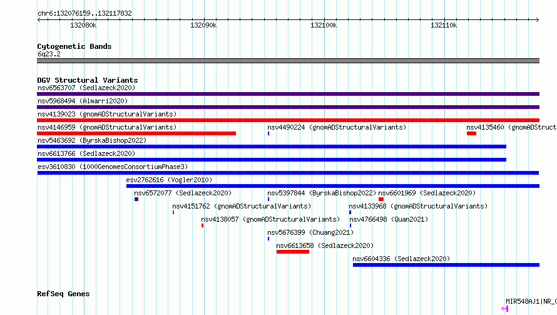This screenshot has width=557, height=315.
Task: Click the nsv6613766 Sedlazeck2020 blue bar
Action: 272,160
